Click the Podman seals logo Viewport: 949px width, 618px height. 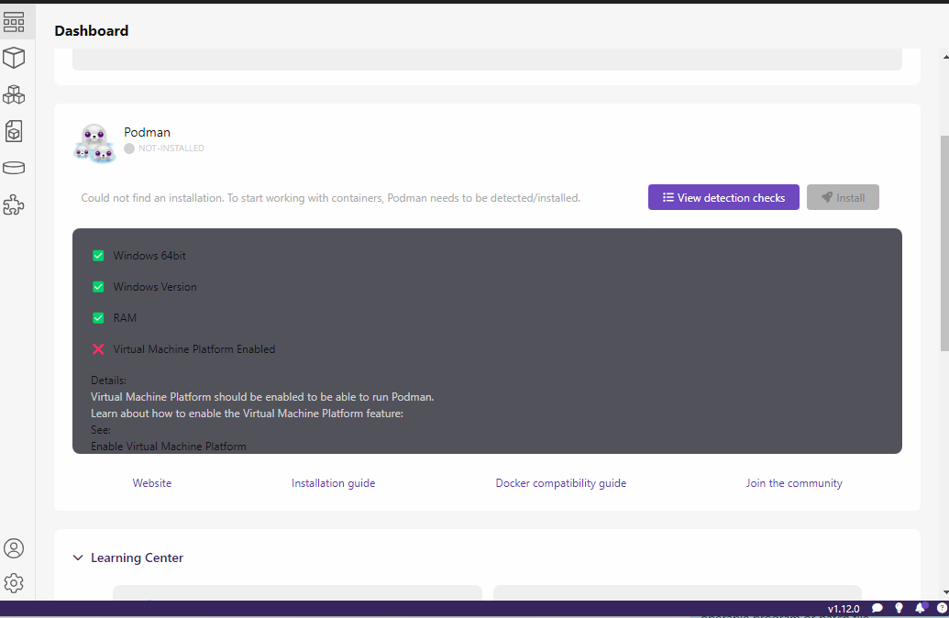pyautogui.click(x=95, y=143)
